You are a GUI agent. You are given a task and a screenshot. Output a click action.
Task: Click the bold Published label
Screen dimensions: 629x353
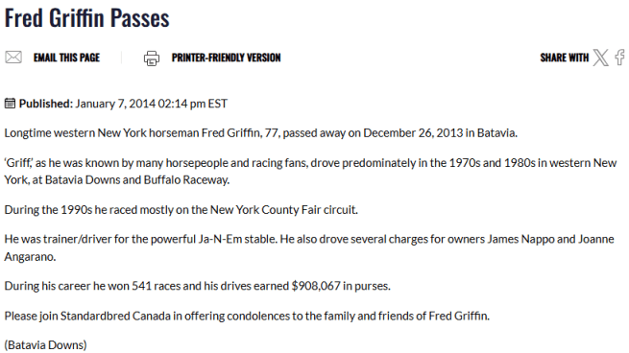coord(46,104)
